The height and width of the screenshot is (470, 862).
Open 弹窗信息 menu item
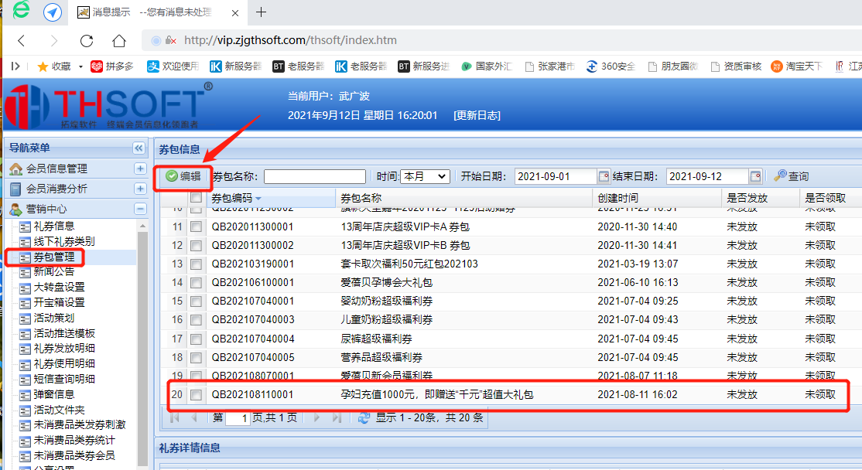click(x=53, y=394)
